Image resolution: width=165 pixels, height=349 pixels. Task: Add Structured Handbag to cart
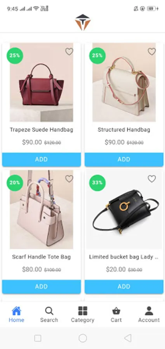point(124,159)
